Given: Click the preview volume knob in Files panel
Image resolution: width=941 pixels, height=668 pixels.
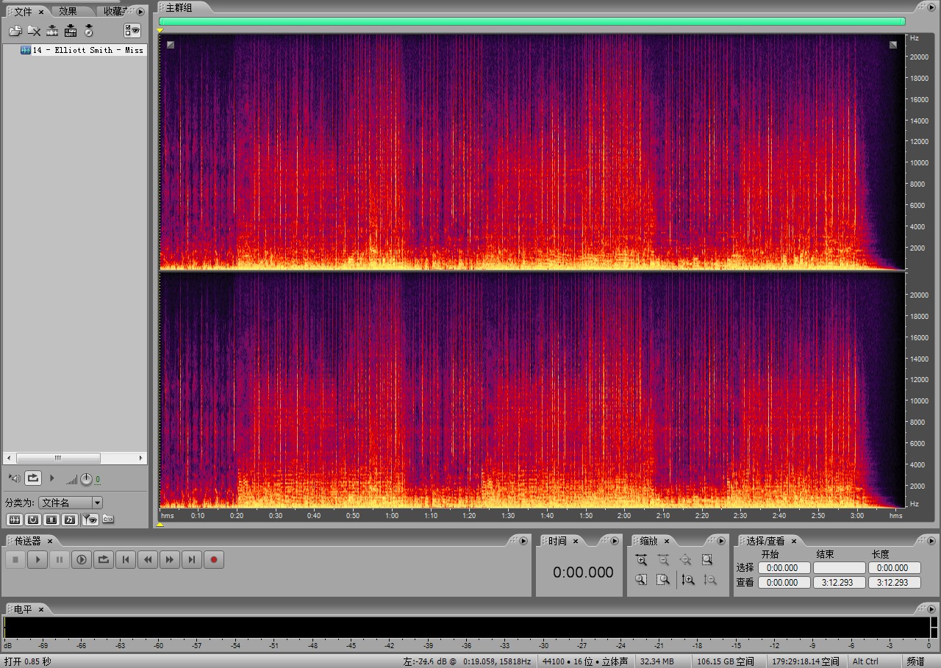Looking at the screenshot, I should click(86, 479).
